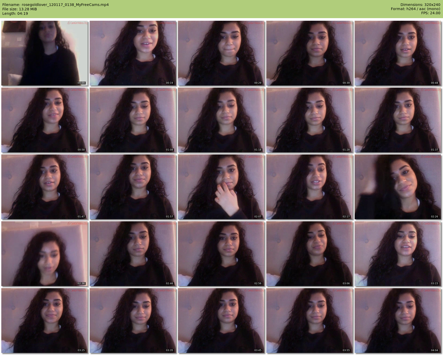Pick the frame captured at 01:57

pyautogui.click(x=133, y=187)
